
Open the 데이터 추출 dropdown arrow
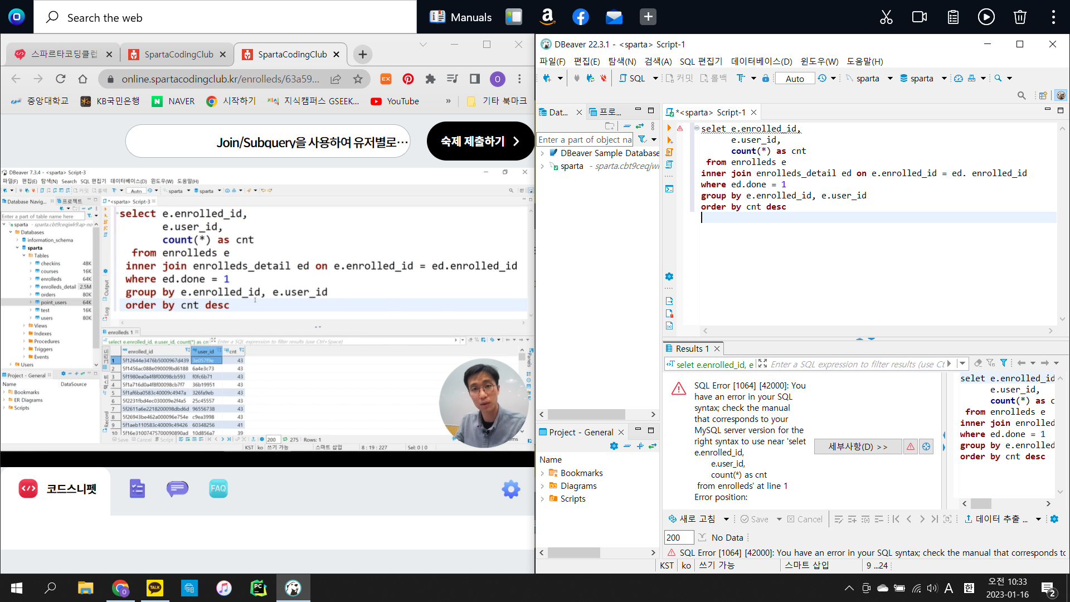pyautogui.click(x=1038, y=519)
